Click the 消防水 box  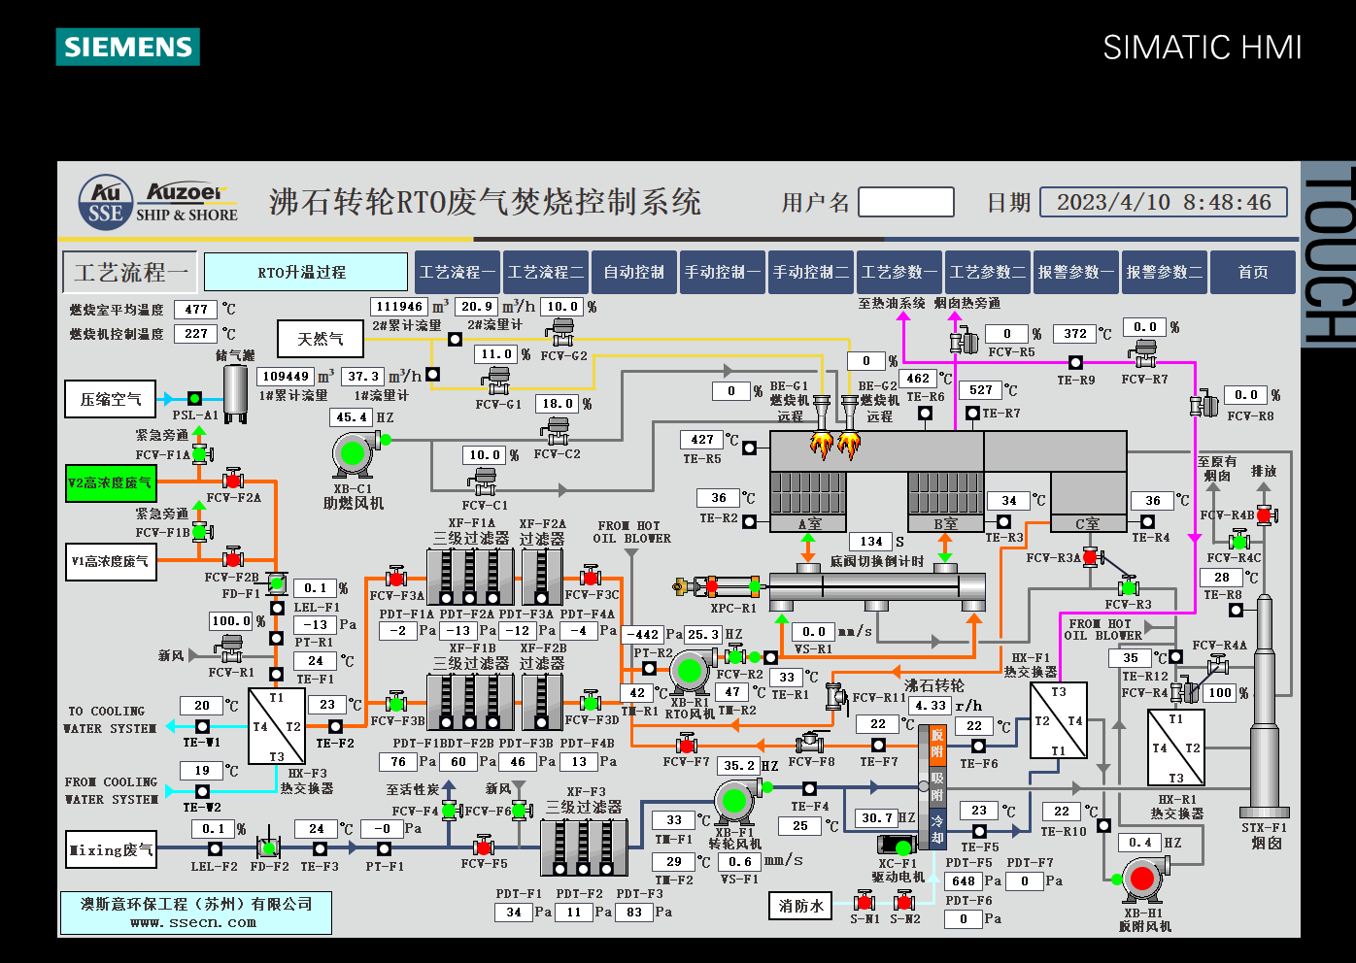click(800, 906)
